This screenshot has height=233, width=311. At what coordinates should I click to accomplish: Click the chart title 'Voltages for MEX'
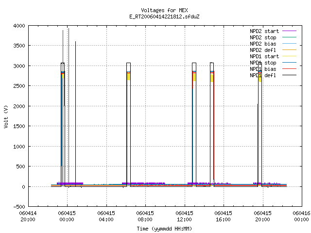tap(164, 10)
